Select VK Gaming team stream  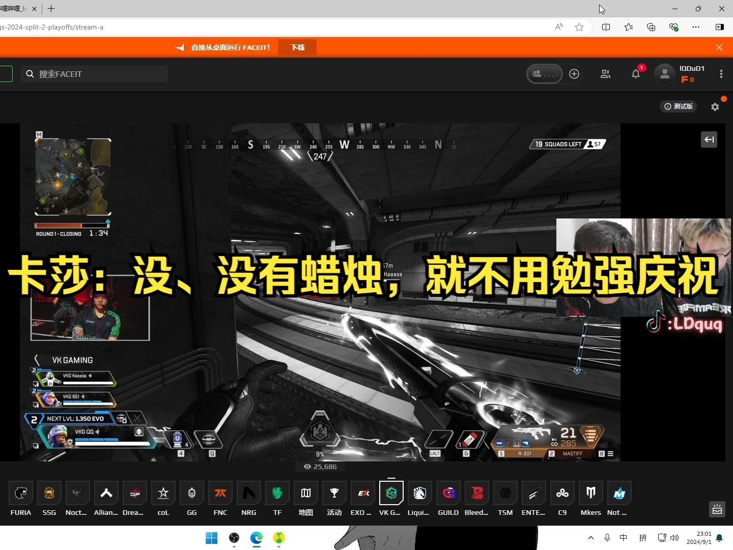(391, 499)
